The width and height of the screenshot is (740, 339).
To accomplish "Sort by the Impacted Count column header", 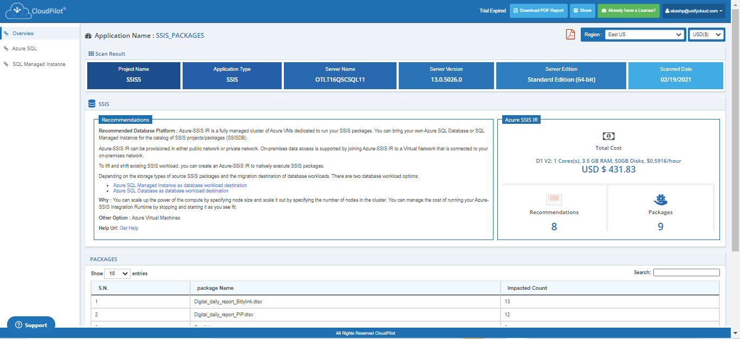I will [x=611, y=288].
